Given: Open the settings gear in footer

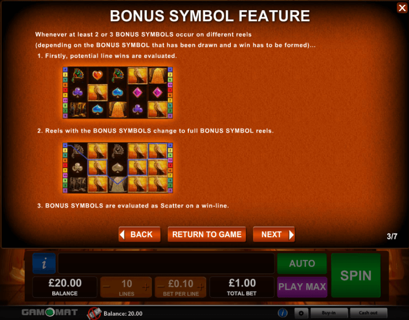Looking at the screenshot, I should click(x=301, y=313).
